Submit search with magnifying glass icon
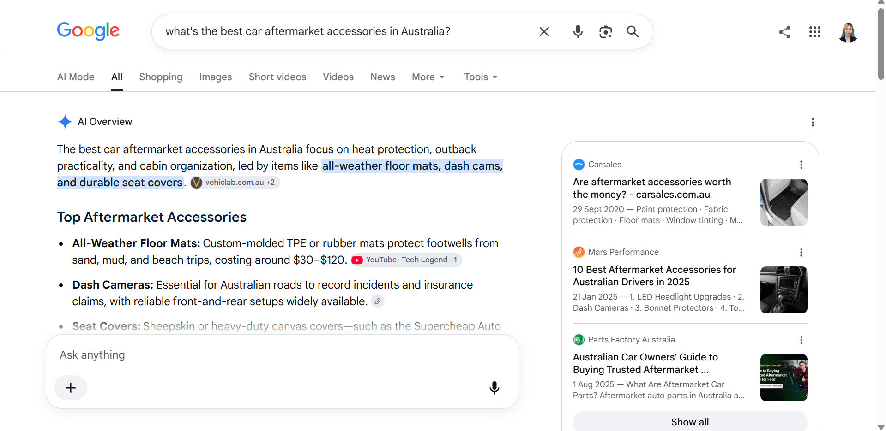The height and width of the screenshot is (431, 886). point(633,31)
